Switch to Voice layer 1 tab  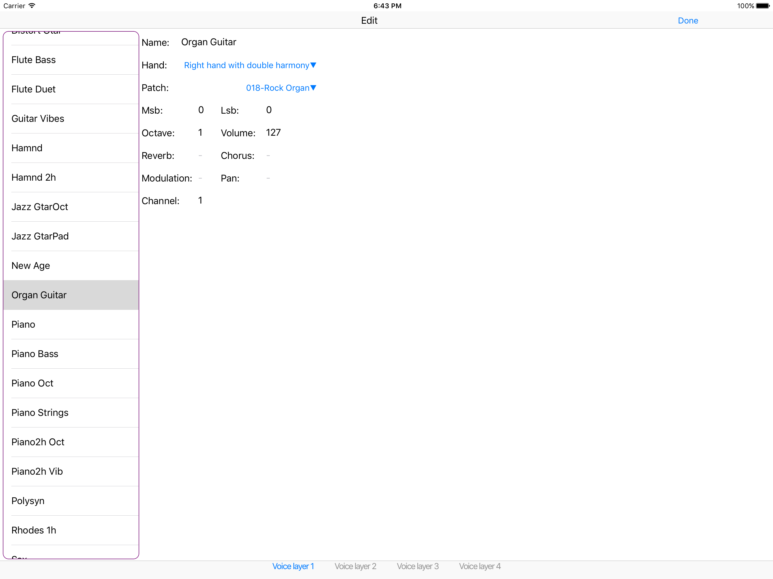click(x=293, y=566)
